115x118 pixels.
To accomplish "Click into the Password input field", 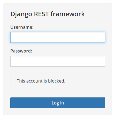I will click(58, 61).
